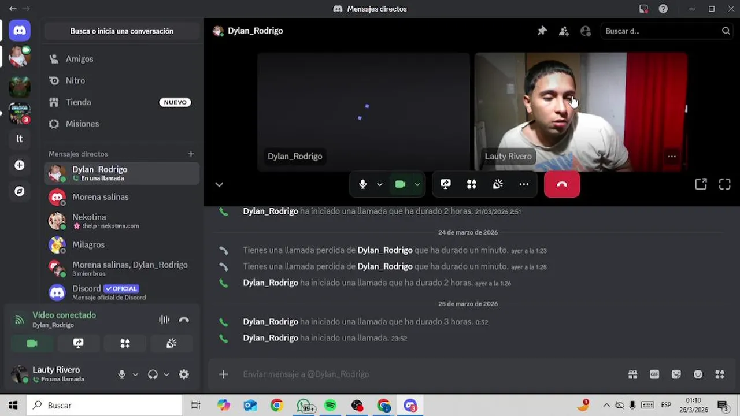Open pinned messages pin icon
740x416 pixels.
(x=542, y=31)
